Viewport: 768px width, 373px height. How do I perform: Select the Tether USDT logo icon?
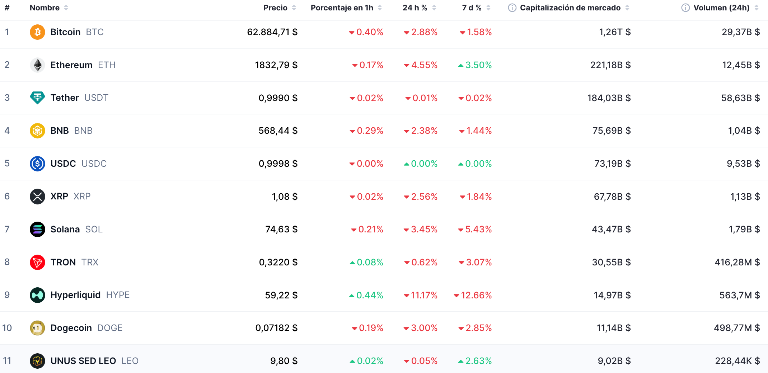coord(37,98)
